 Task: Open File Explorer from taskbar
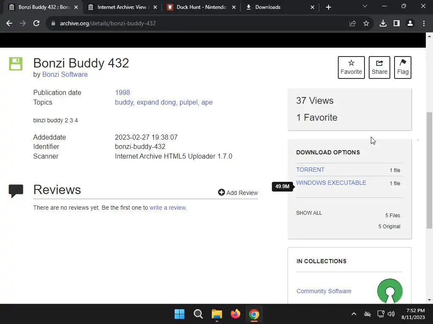click(x=217, y=314)
